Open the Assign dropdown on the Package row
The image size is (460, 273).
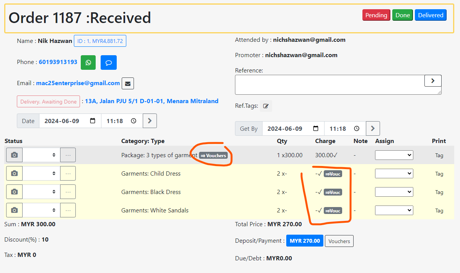(394, 155)
